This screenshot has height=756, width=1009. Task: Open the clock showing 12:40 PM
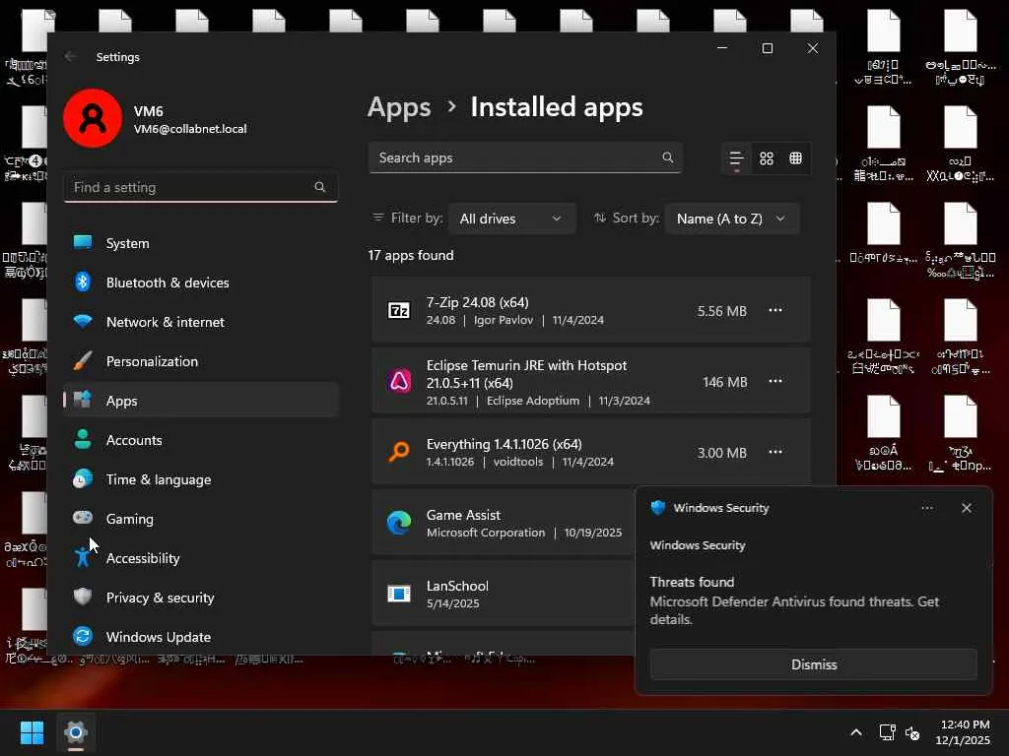tap(964, 732)
